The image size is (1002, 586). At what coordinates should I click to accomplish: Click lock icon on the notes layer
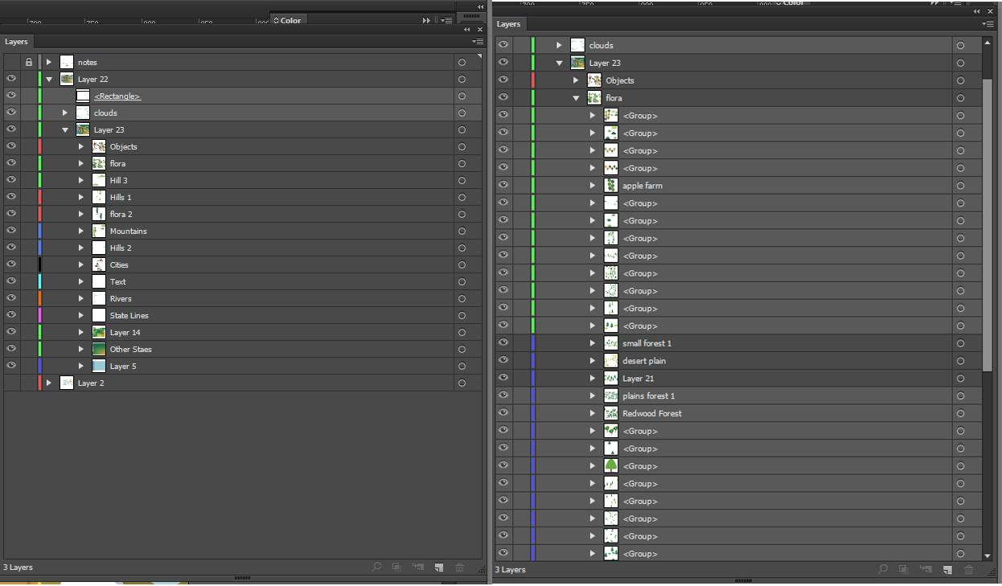[29, 62]
